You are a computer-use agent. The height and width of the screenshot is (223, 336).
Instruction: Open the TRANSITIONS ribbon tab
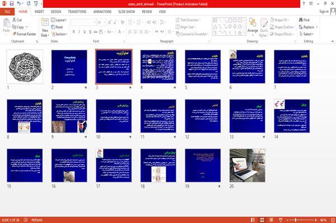pos(77,12)
